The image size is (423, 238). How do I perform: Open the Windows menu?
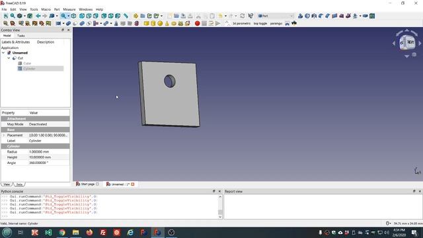click(x=85, y=9)
